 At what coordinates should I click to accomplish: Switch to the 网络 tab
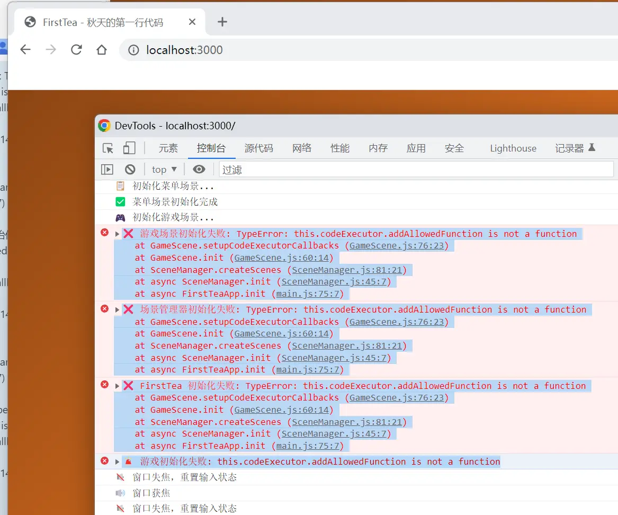(302, 148)
